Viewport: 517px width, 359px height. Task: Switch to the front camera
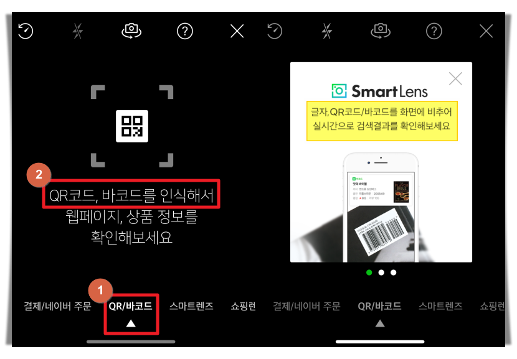tap(131, 30)
